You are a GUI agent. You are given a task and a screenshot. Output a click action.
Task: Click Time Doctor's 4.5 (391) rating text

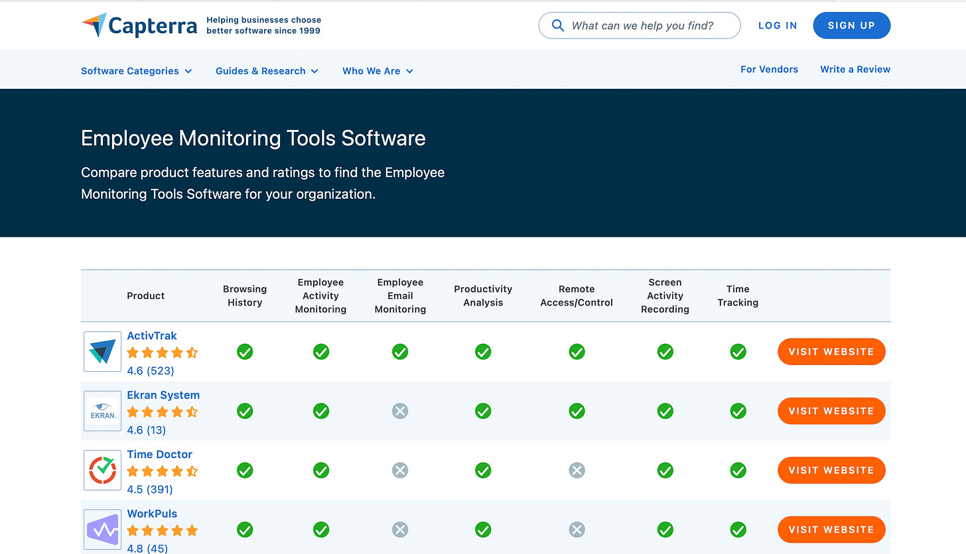(x=150, y=490)
